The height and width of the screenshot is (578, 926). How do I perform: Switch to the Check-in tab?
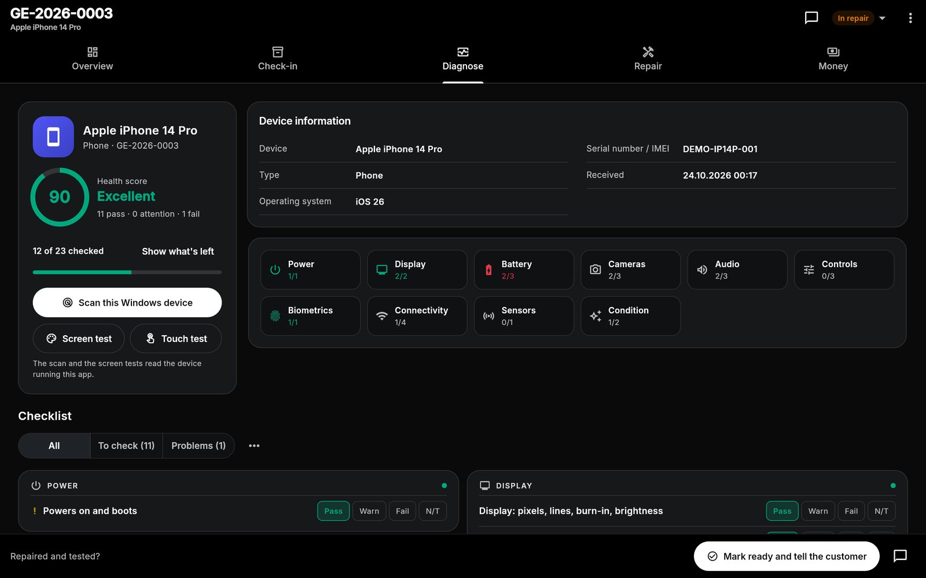(x=278, y=59)
